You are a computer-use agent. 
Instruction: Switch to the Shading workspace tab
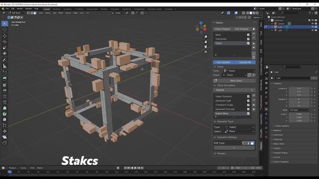[x=104, y=9]
